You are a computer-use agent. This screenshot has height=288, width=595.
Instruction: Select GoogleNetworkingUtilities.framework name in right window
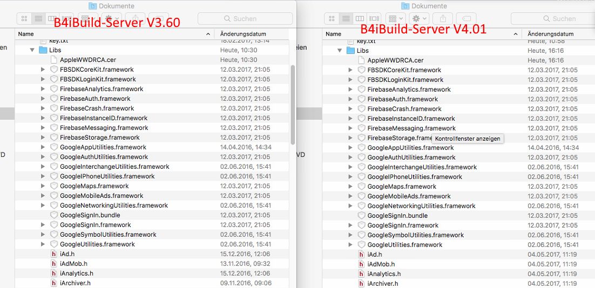421,206
